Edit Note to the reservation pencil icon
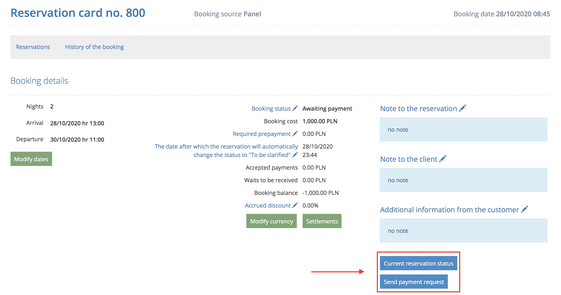 [462, 108]
